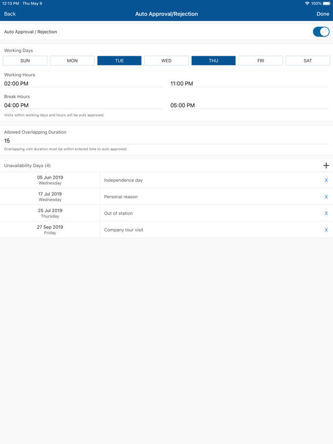This screenshot has width=333, height=444.
Task: Select MON as a working day
Action: (x=72, y=61)
